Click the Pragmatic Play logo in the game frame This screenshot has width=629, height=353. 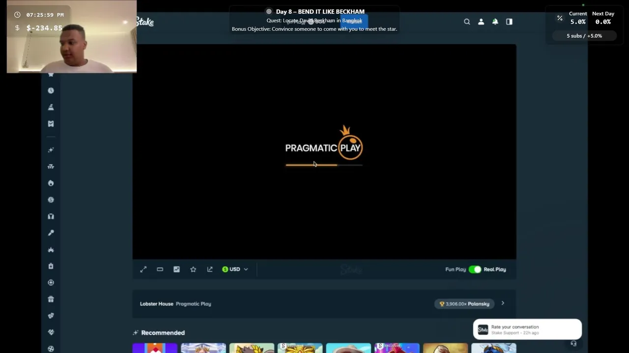[324, 143]
